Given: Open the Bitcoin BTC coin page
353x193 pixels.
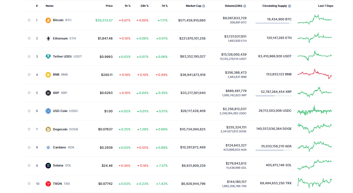Looking at the screenshot, I should (62, 20).
